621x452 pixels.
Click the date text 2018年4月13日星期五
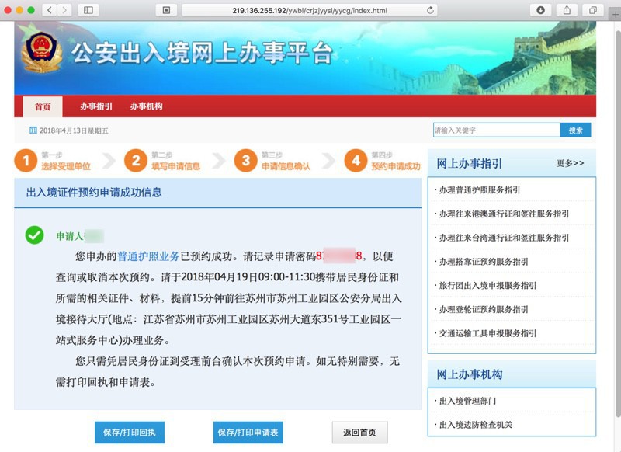[74, 130]
